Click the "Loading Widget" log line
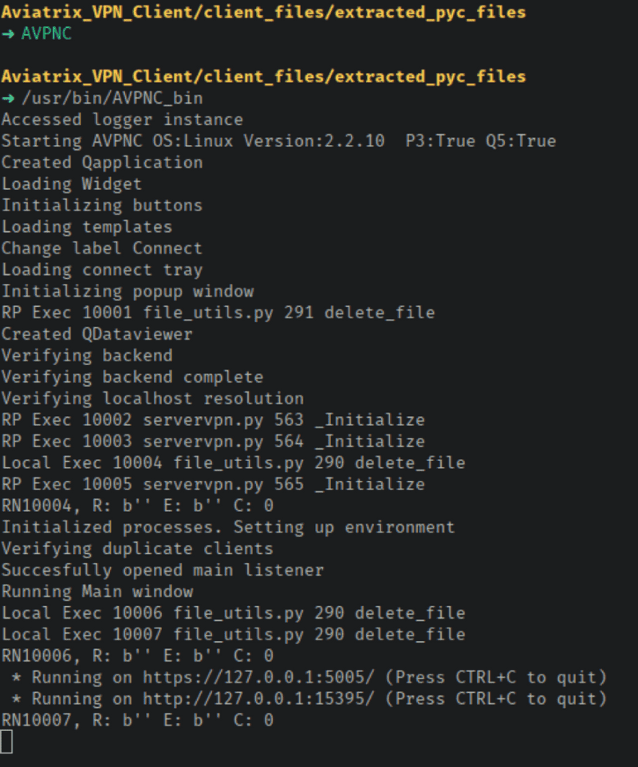The image size is (638, 767). 72,184
